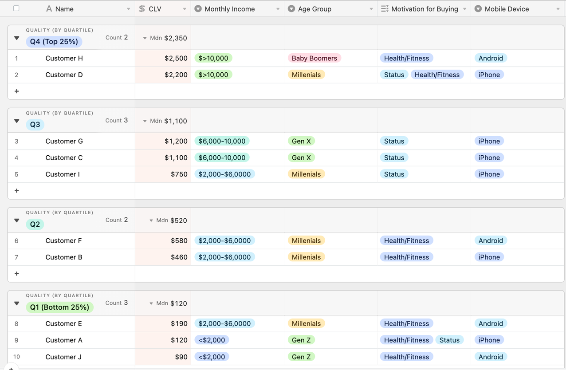Add a new record to the Q2 group
The image size is (566, 370).
(17, 274)
